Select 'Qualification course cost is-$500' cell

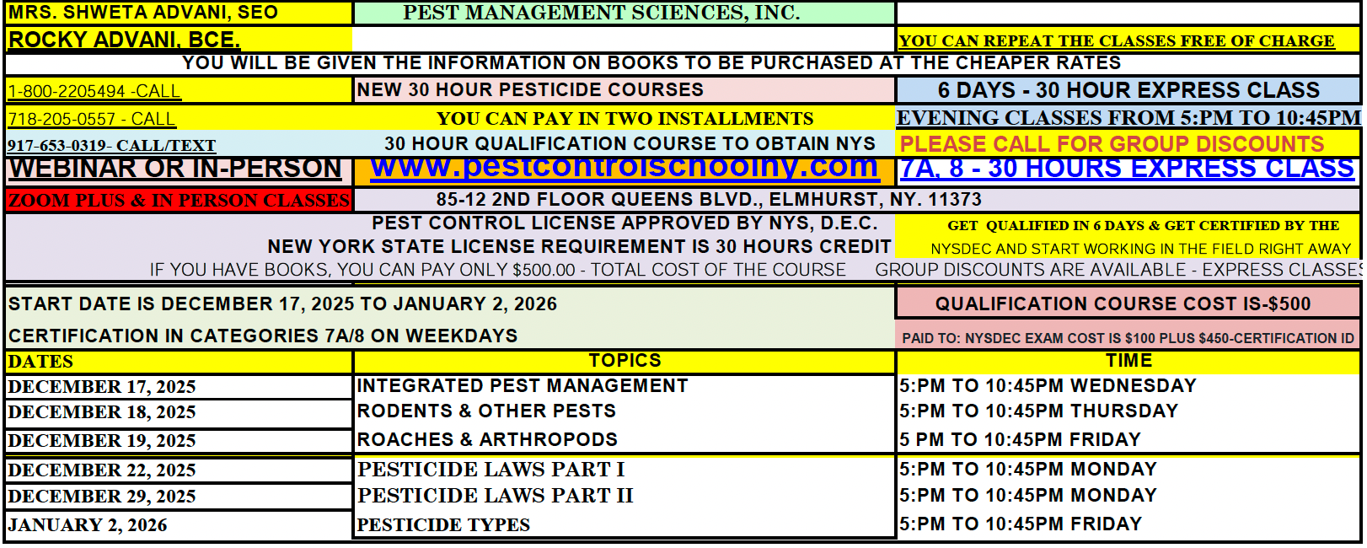coord(1128,304)
